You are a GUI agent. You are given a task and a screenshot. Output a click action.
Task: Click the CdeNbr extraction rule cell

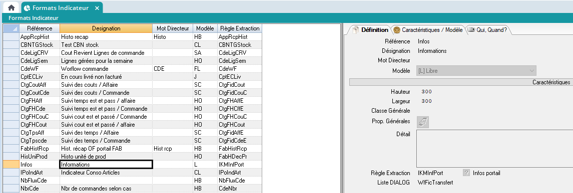click(239, 189)
